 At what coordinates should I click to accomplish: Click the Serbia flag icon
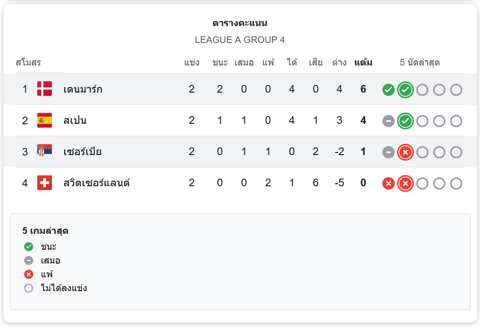[x=45, y=151]
